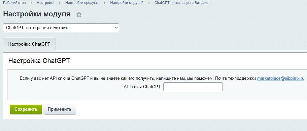
Task: Open marketplace@sibbitrix.ru support email link
Action: point(281,78)
